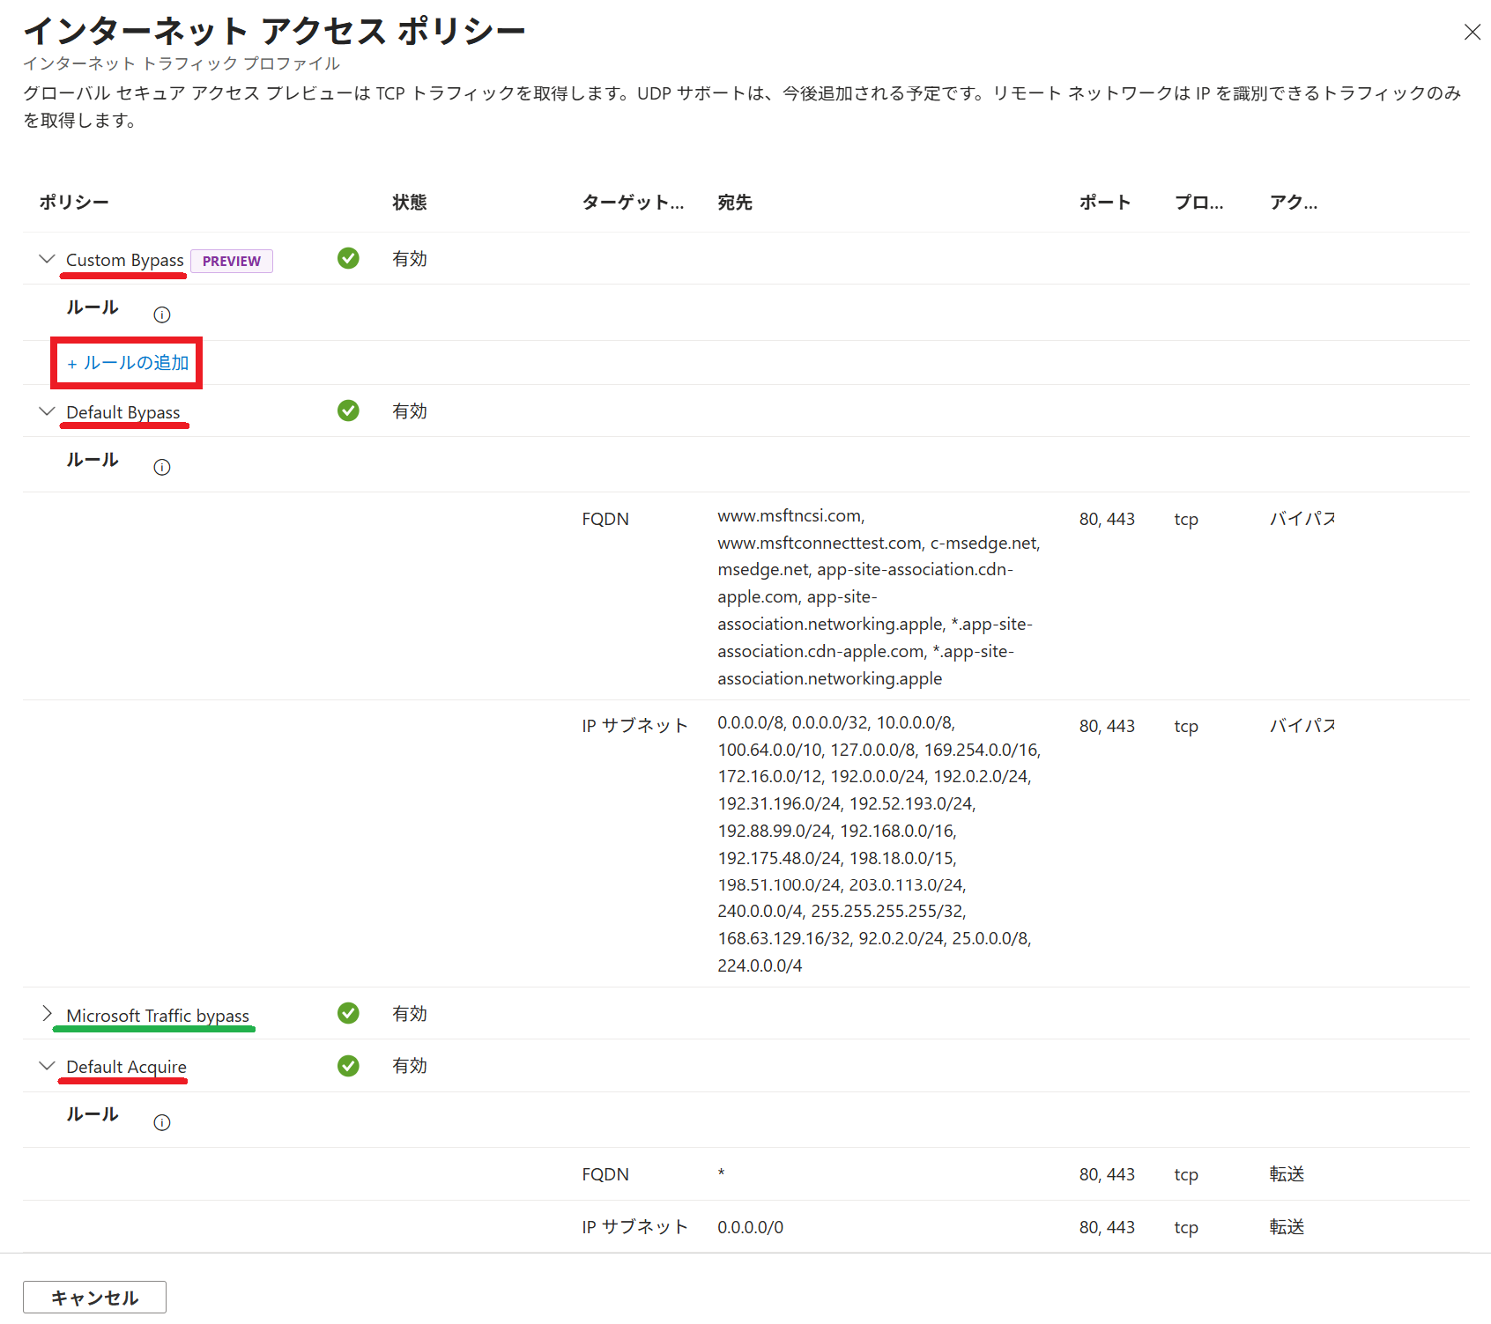Open the Microsoft Traffic bypass policy
Screen dimensions: 1491x1324
tap(157, 1014)
